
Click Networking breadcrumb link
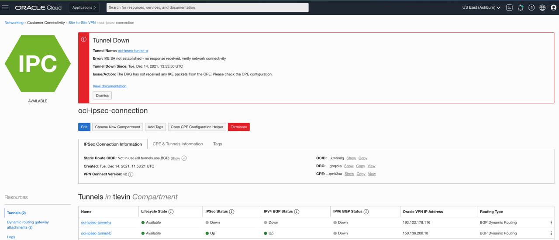point(14,23)
